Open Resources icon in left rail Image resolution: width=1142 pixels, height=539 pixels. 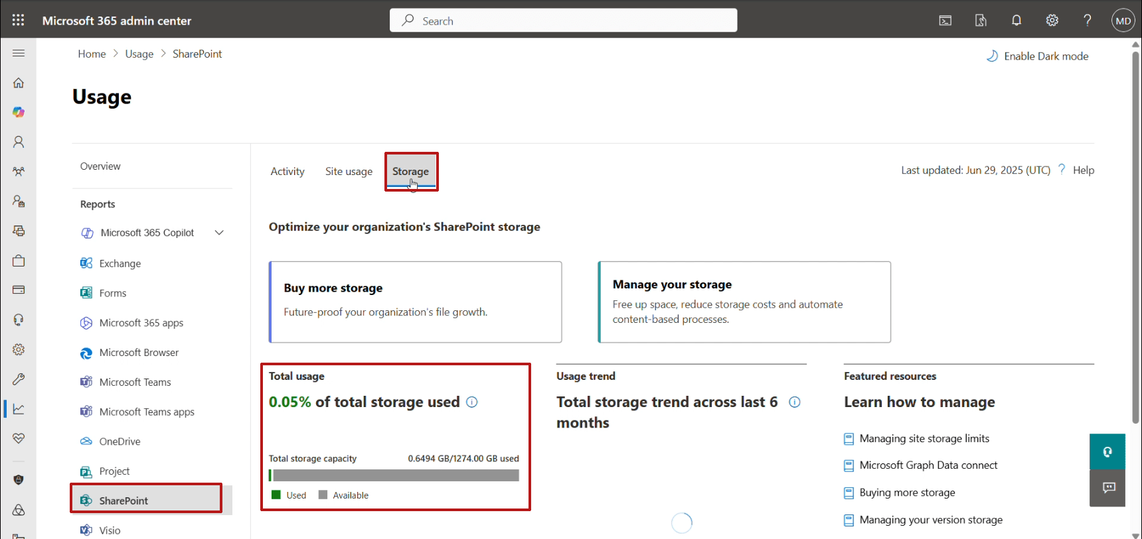click(x=19, y=231)
